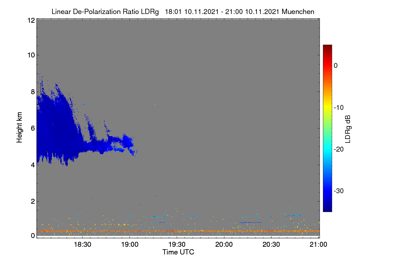
Task: Click the height axis tick '10'
Action: pos(30,55)
